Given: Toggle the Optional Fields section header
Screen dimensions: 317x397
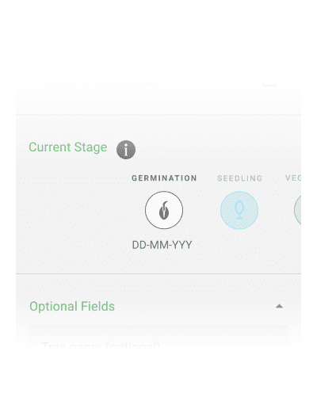Looking at the screenshot, I should tap(158, 307).
